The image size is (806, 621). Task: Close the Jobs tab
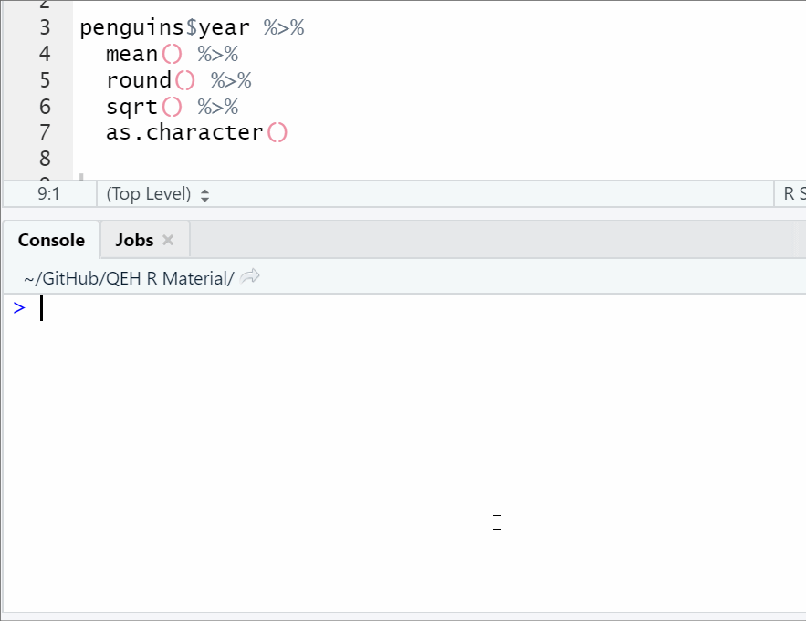click(x=168, y=240)
